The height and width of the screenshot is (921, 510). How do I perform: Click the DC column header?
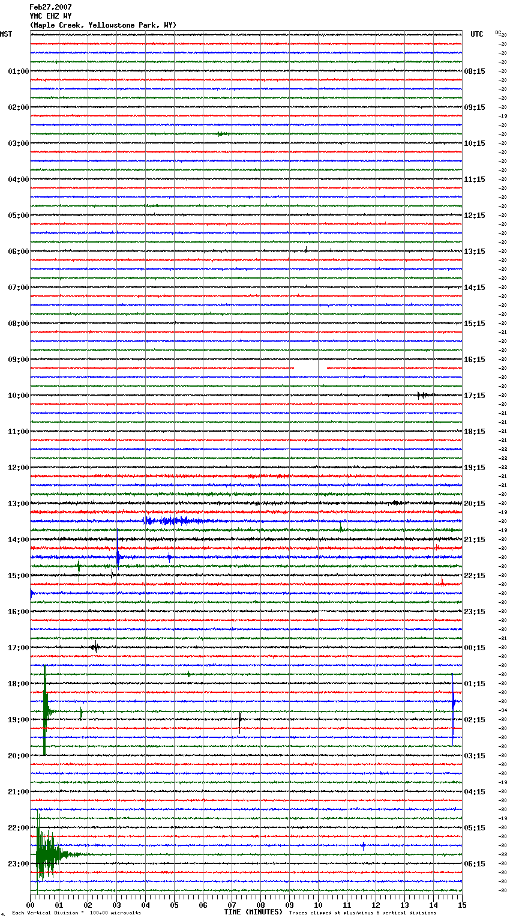pyautogui.click(x=497, y=33)
